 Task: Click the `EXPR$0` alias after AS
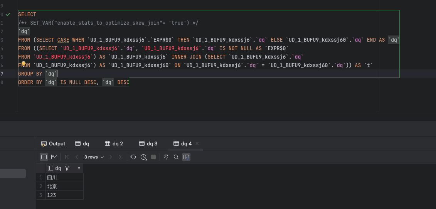click(x=276, y=49)
